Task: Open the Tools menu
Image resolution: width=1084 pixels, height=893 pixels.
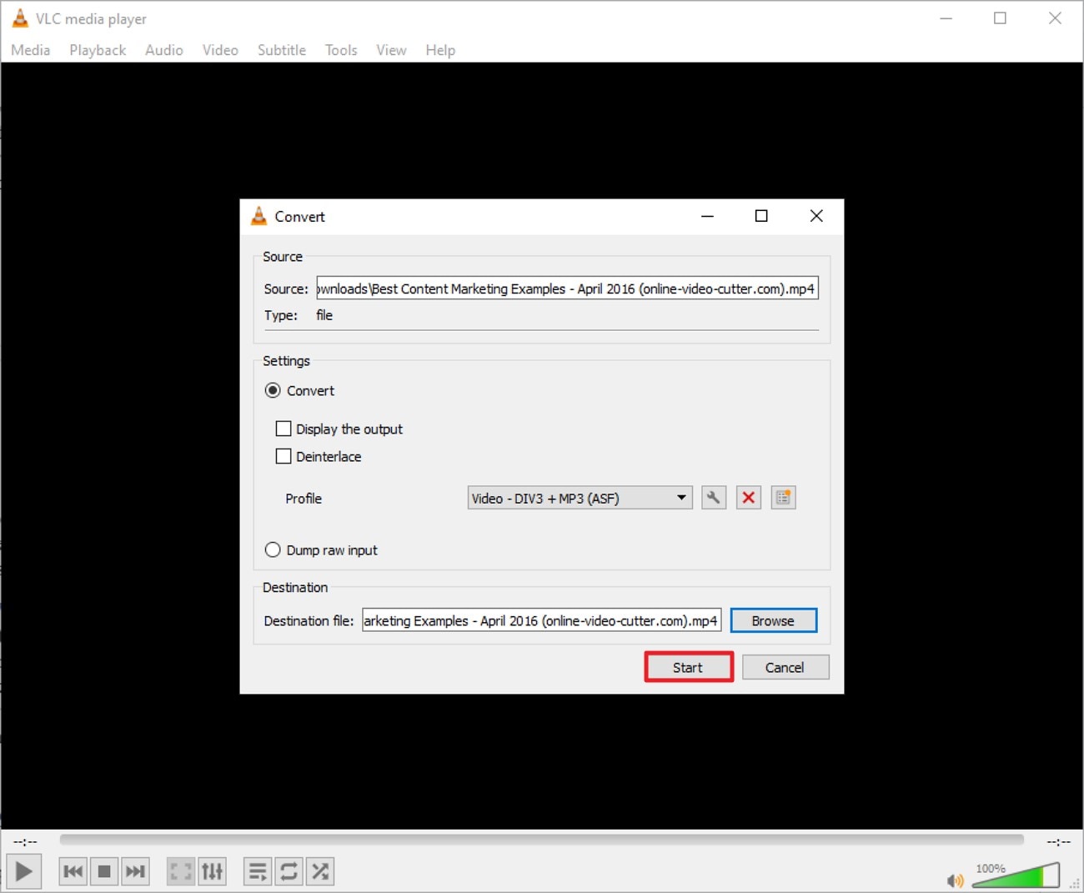Action: pyautogui.click(x=341, y=50)
